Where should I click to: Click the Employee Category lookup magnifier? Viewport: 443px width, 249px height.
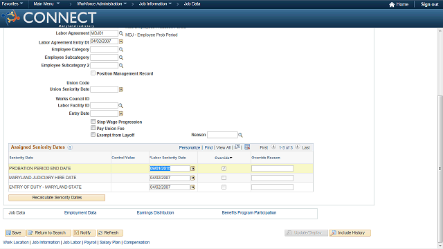tap(121, 49)
